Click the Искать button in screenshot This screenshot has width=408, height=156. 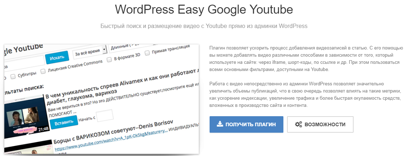(x=57, y=57)
